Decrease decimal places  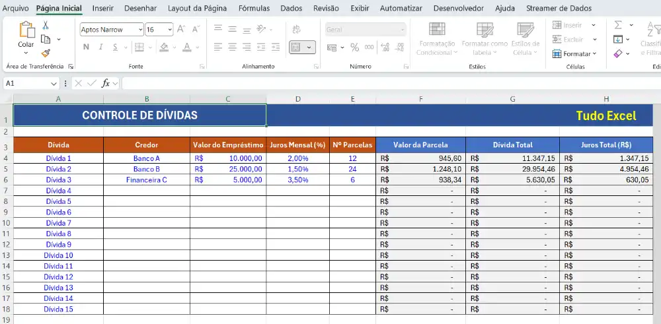399,47
